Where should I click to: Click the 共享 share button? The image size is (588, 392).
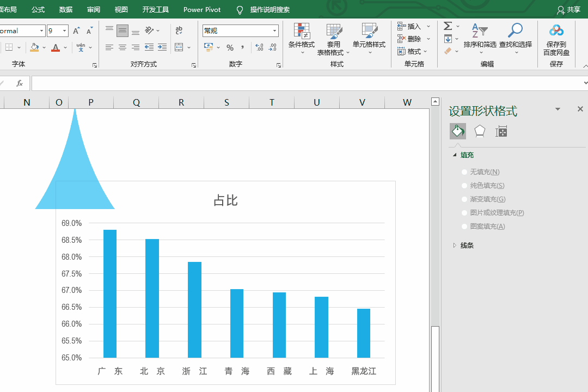(x=568, y=10)
